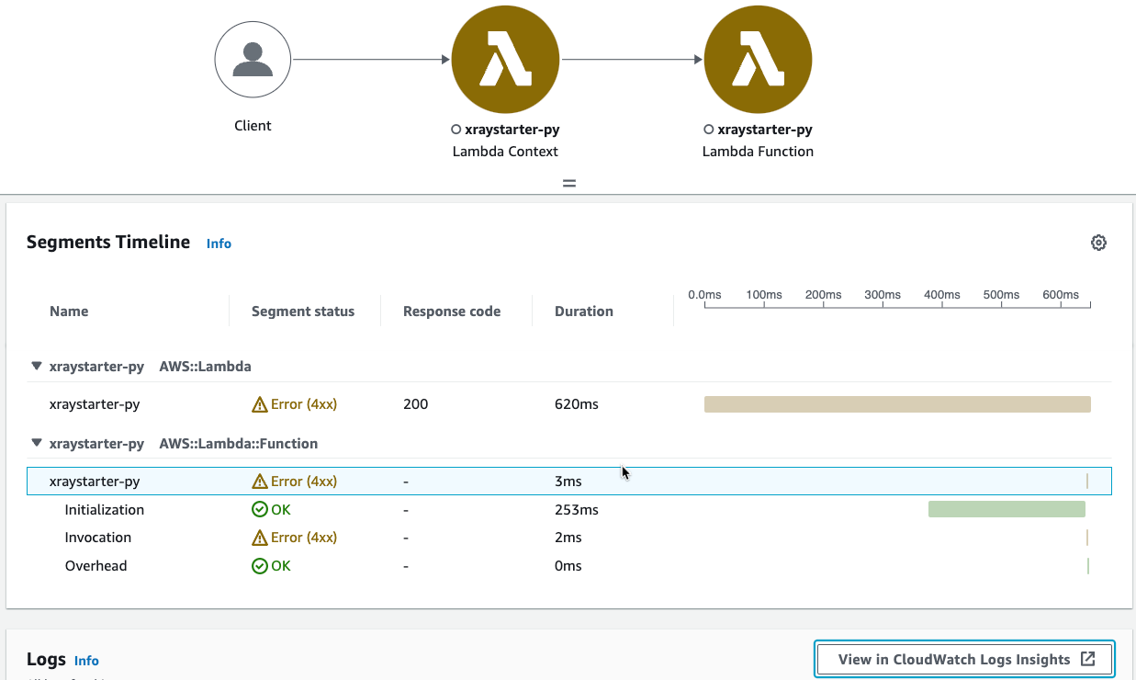Click the 200ms tick label on the timeline axis
Viewport: 1136px width, 680px height.
click(824, 295)
